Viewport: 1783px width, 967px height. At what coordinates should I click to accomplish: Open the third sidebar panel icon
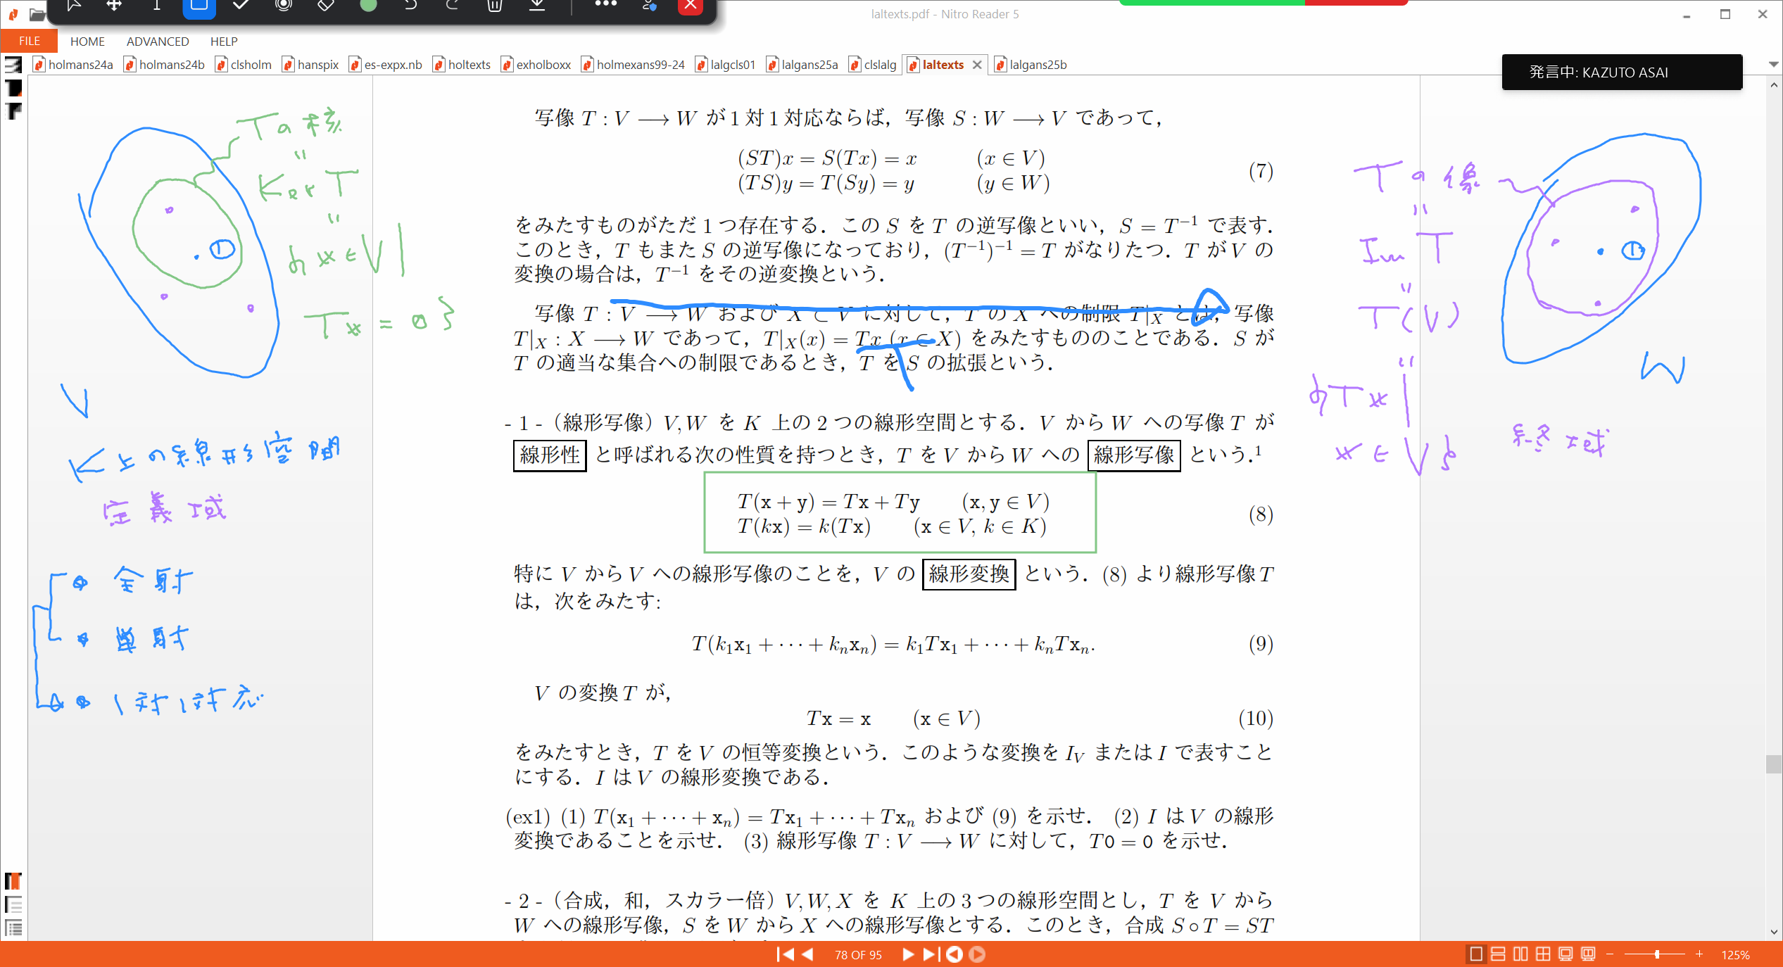coord(13,110)
